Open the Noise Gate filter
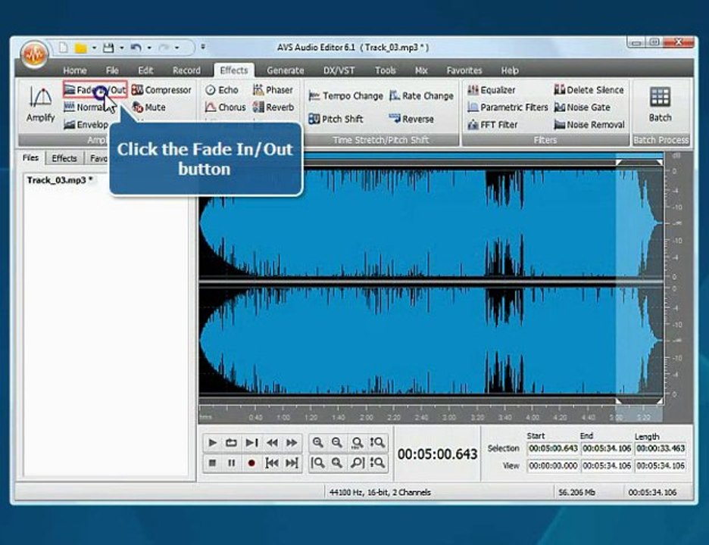Screen dimensions: 709x545 pyautogui.click(x=582, y=107)
